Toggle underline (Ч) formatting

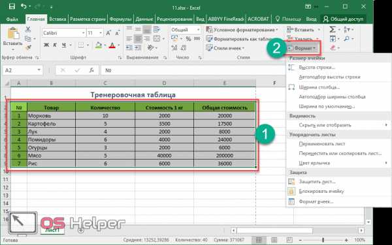click(x=64, y=45)
